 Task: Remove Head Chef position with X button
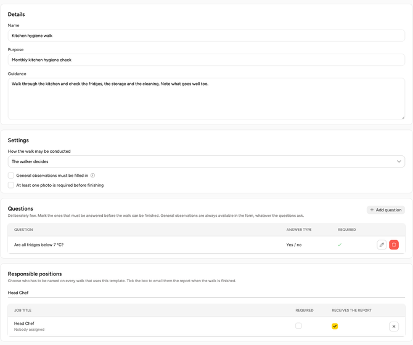[x=394, y=327]
